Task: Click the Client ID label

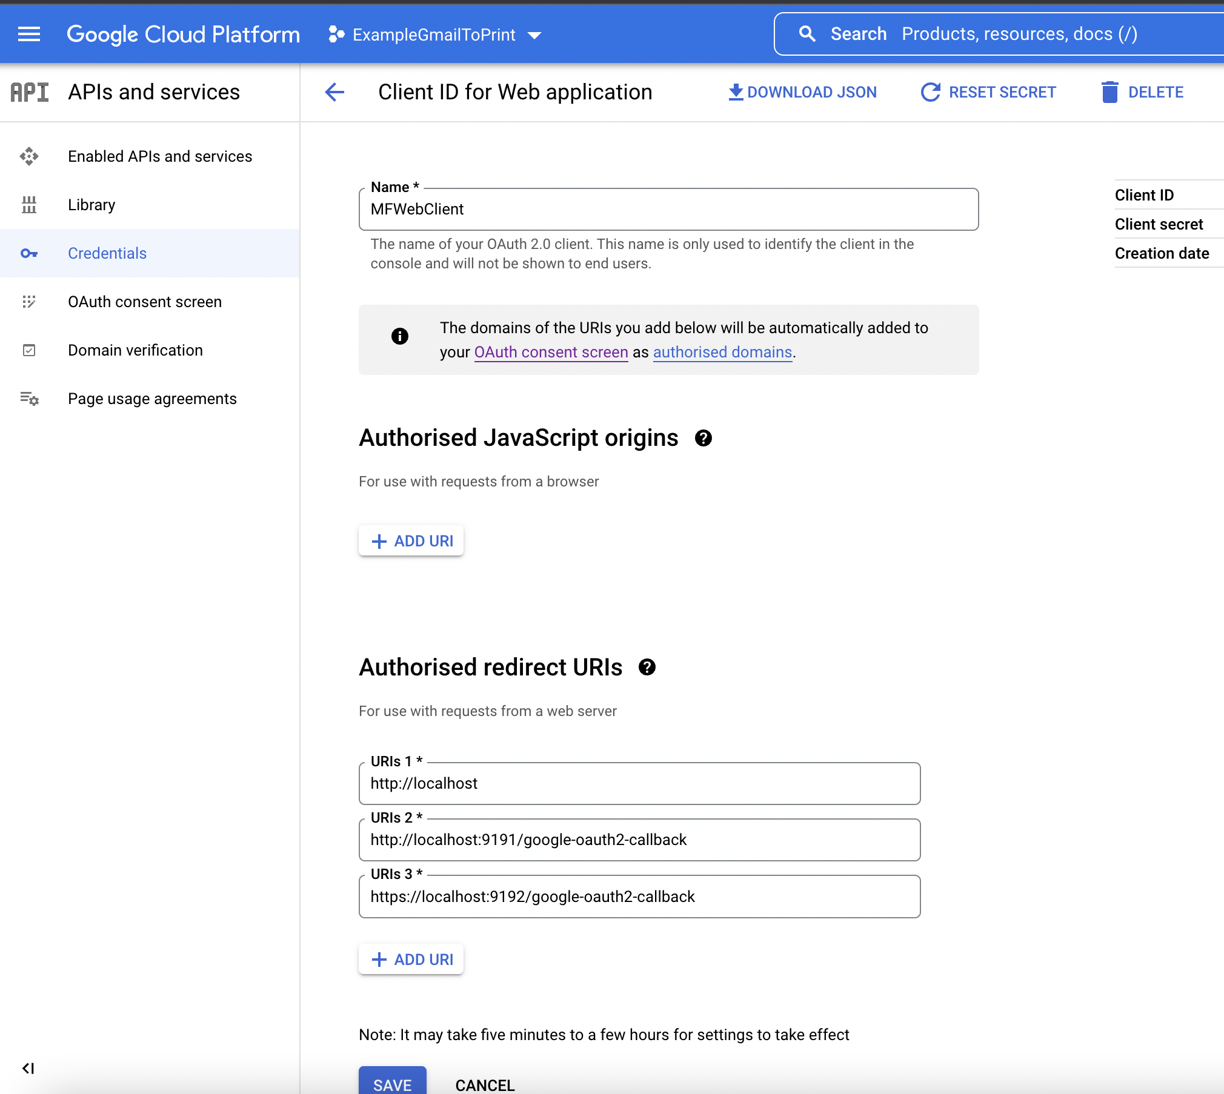Action: pyautogui.click(x=1144, y=195)
